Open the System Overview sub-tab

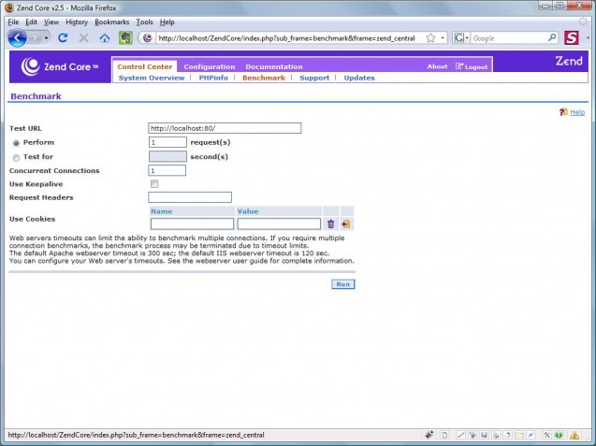tap(152, 78)
